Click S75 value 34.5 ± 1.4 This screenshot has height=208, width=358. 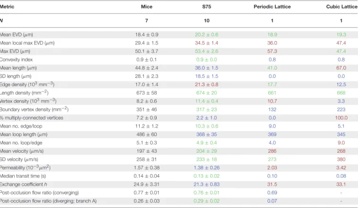click(206, 43)
